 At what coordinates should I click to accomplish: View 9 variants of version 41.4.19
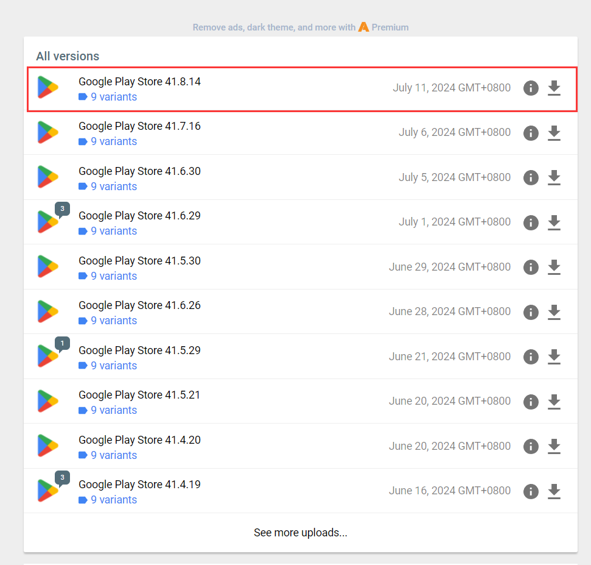tap(108, 500)
